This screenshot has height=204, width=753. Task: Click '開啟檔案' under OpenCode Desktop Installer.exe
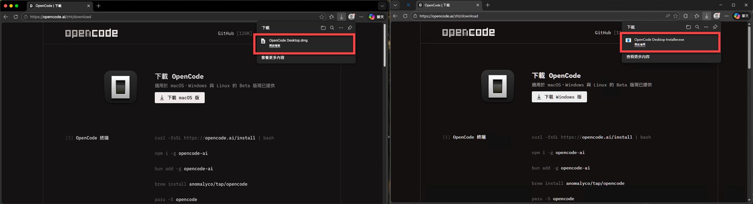639,45
